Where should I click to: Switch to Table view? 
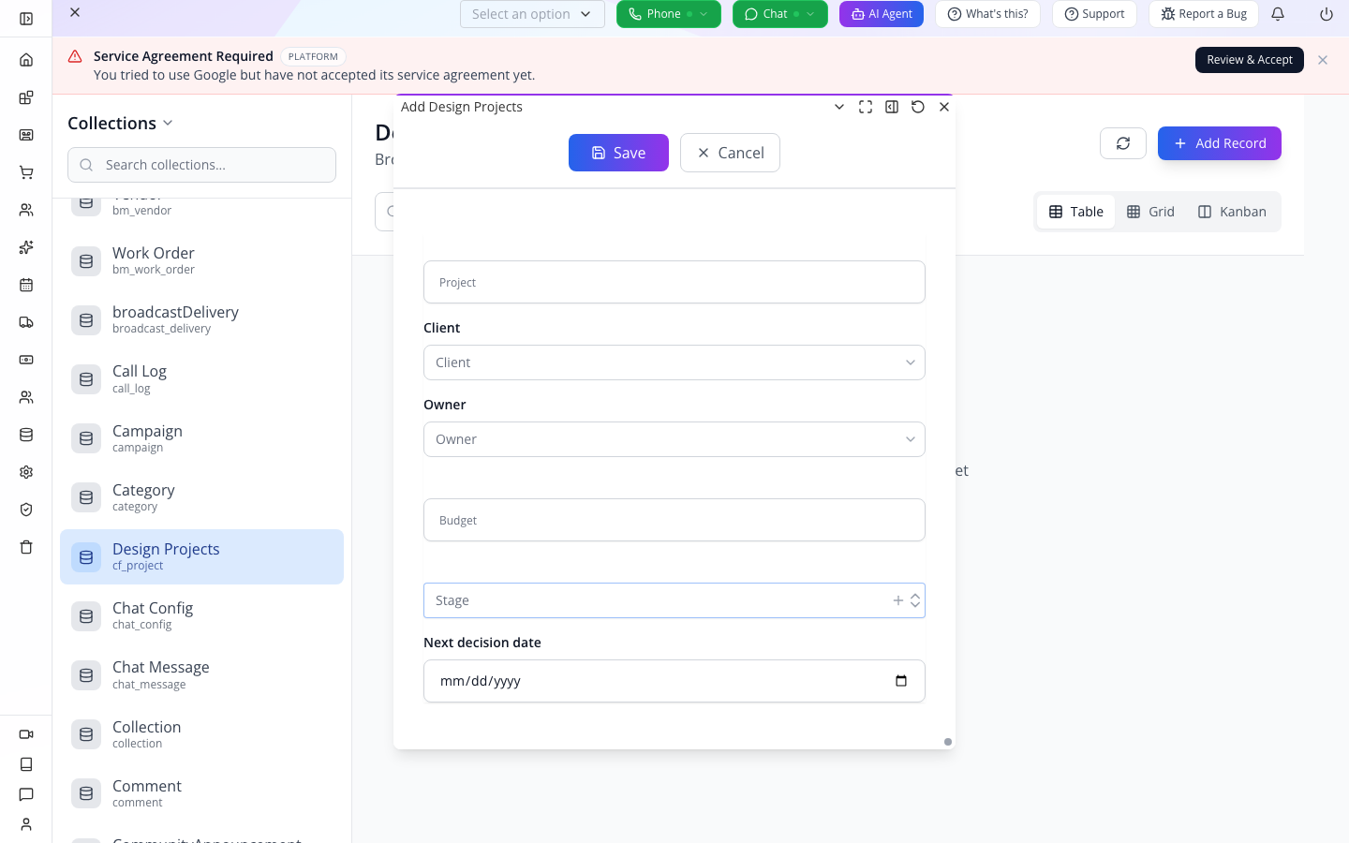click(1075, 212)
